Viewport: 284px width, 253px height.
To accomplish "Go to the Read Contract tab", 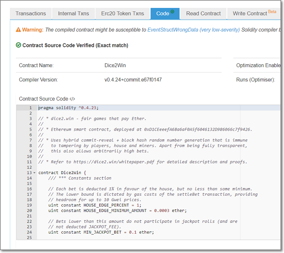I will 203,14.
